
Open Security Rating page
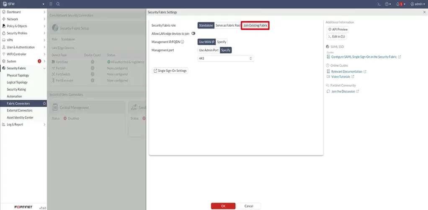[16, 89]
